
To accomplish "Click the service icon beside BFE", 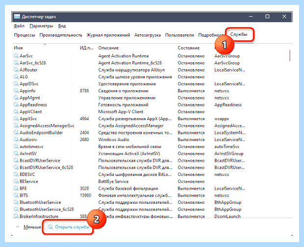I will [x=16, y=188].
